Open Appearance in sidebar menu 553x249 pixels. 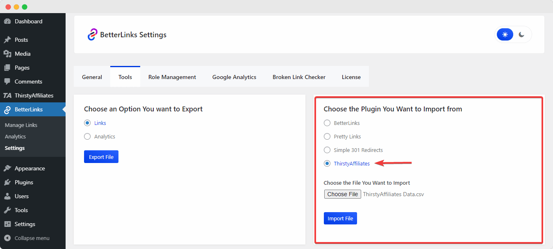point(33,168)
